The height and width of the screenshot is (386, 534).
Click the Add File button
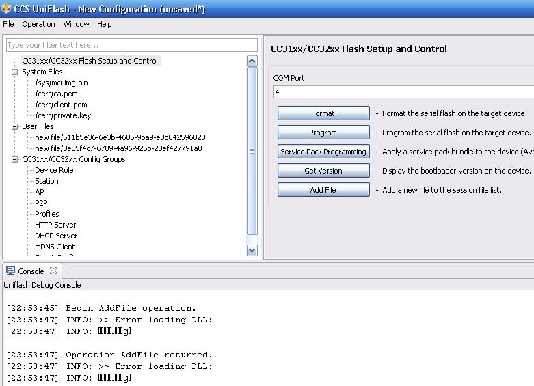[323, 190]
